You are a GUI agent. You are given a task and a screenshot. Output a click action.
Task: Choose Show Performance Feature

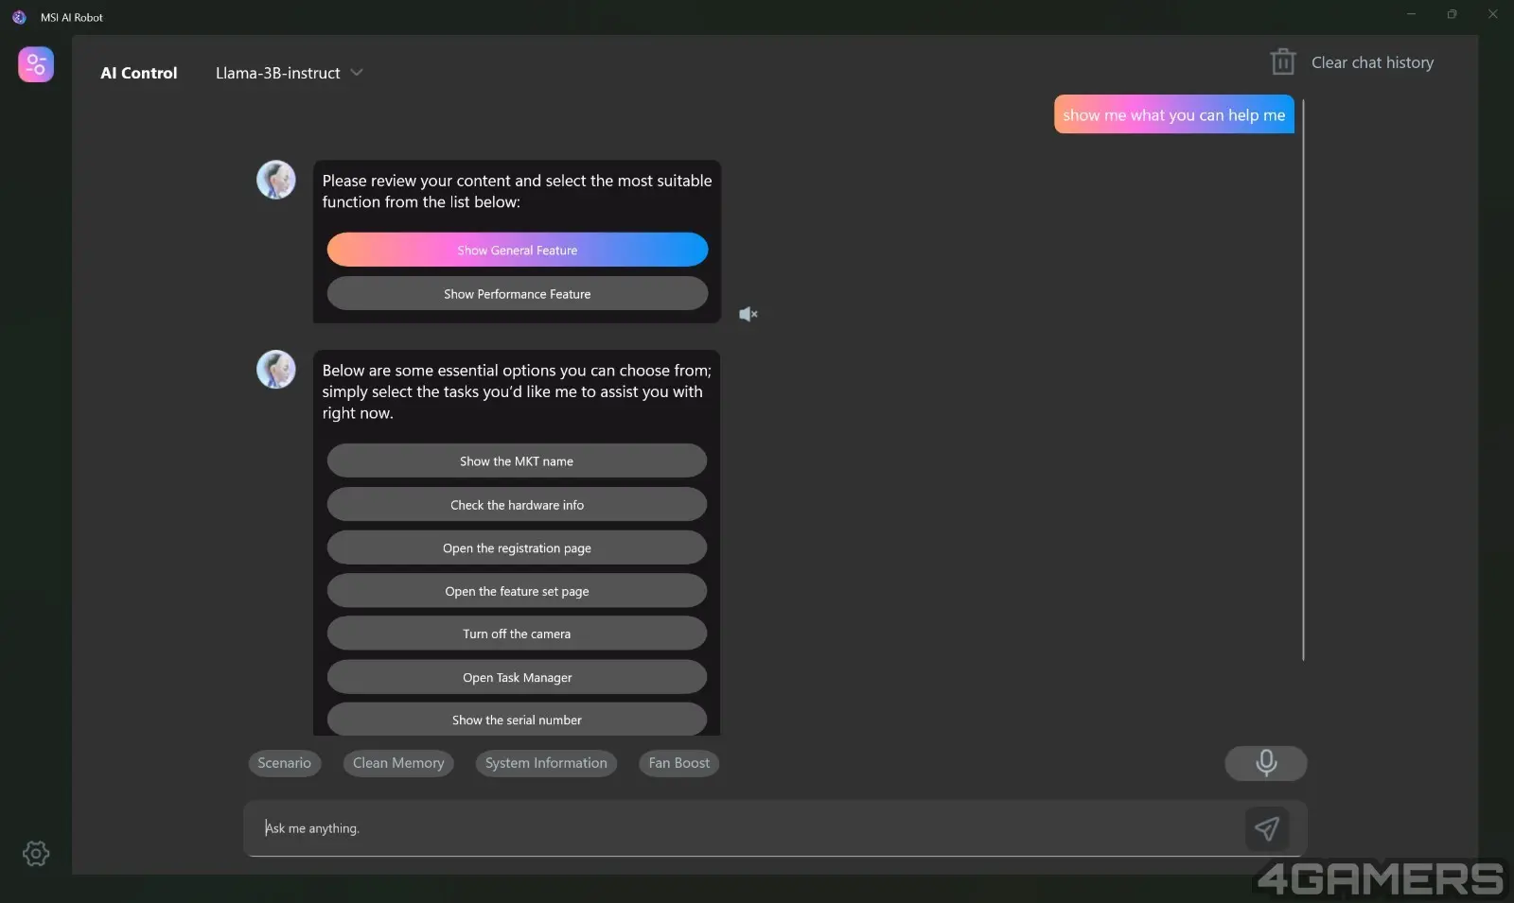tap(518, 293)
